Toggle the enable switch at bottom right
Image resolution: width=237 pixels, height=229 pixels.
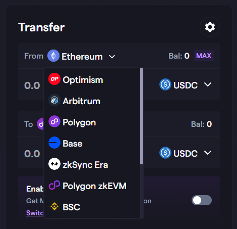click(x=202, y=200)
